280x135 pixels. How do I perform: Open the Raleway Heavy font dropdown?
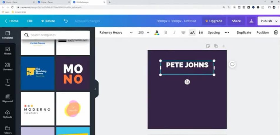(116, 32)
